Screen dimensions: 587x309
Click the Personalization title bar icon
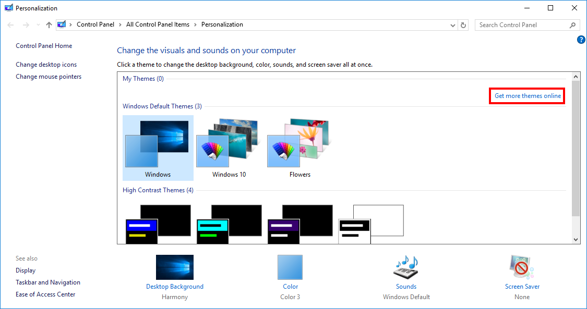coord(9,8)
